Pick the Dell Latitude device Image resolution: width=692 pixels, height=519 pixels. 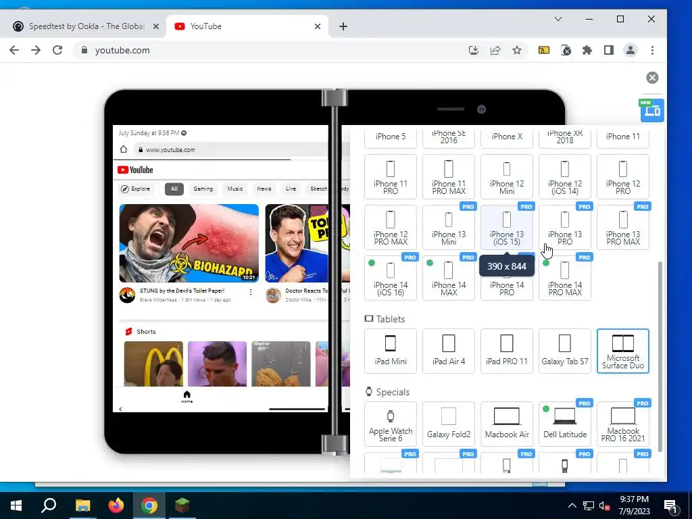tap(565, 424)
